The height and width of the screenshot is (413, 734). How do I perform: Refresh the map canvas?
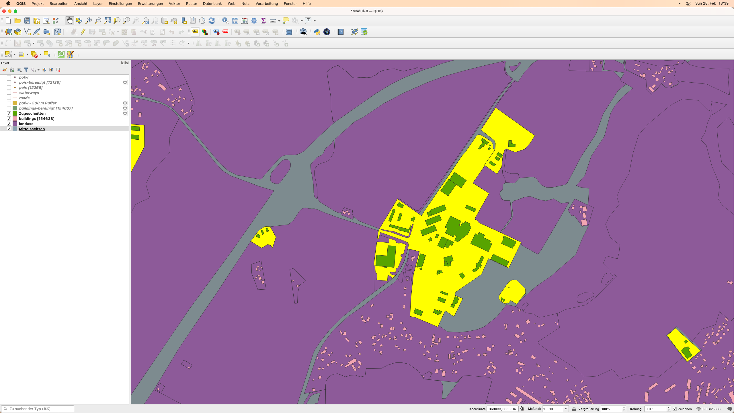[212, 21]
